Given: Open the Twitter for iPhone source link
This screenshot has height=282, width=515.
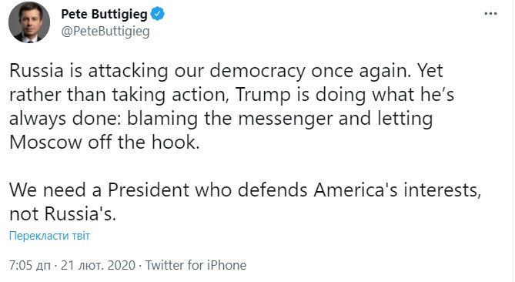Looking at the screenshot, I should point(196,265).
